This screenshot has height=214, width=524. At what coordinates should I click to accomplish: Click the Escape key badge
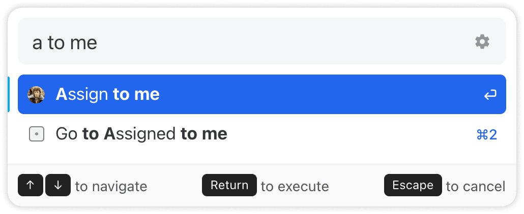(412, 186)
